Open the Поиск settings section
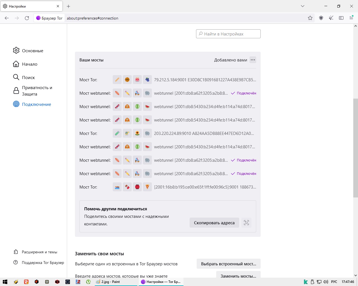Screen dimensions: 358x286 24,77
